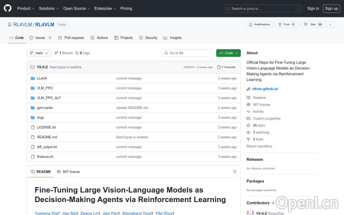Click the LICENSE.txt file icon
Screen dimensions: 344x215
point(33,127)
